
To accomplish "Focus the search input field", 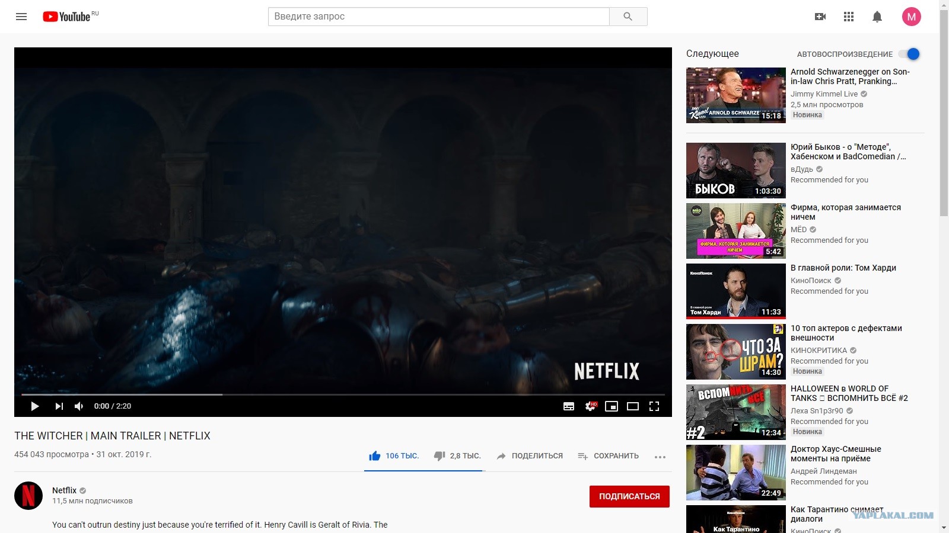I will pos(439,17).
